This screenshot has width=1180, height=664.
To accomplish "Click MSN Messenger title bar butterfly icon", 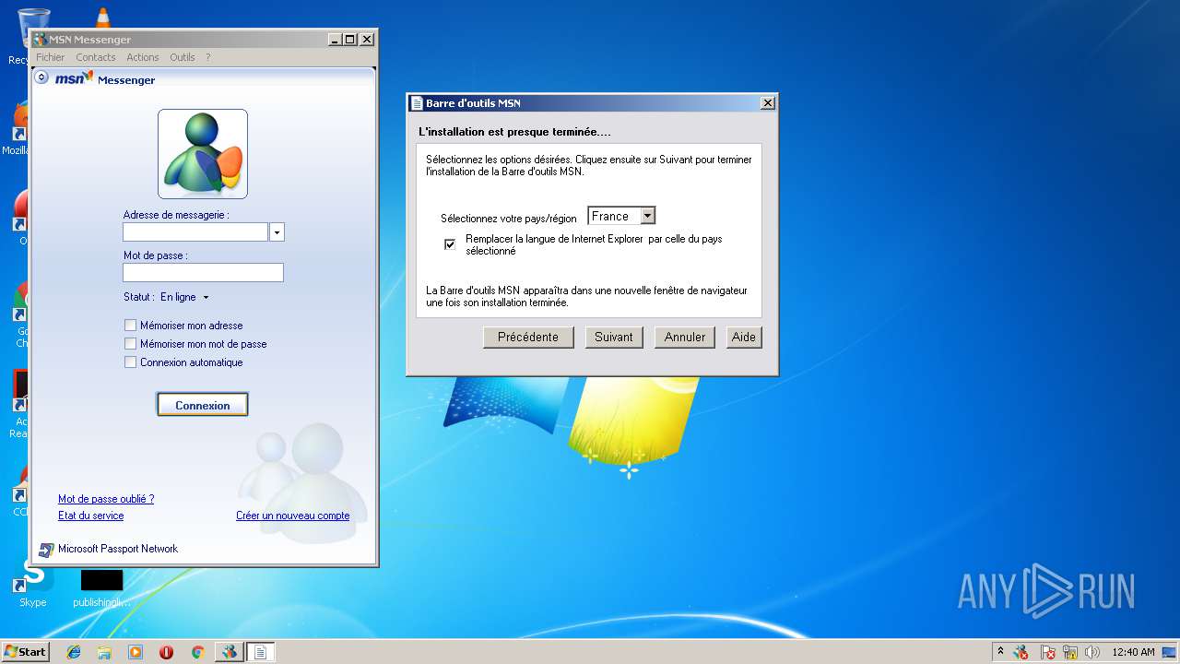I will 40,40.
